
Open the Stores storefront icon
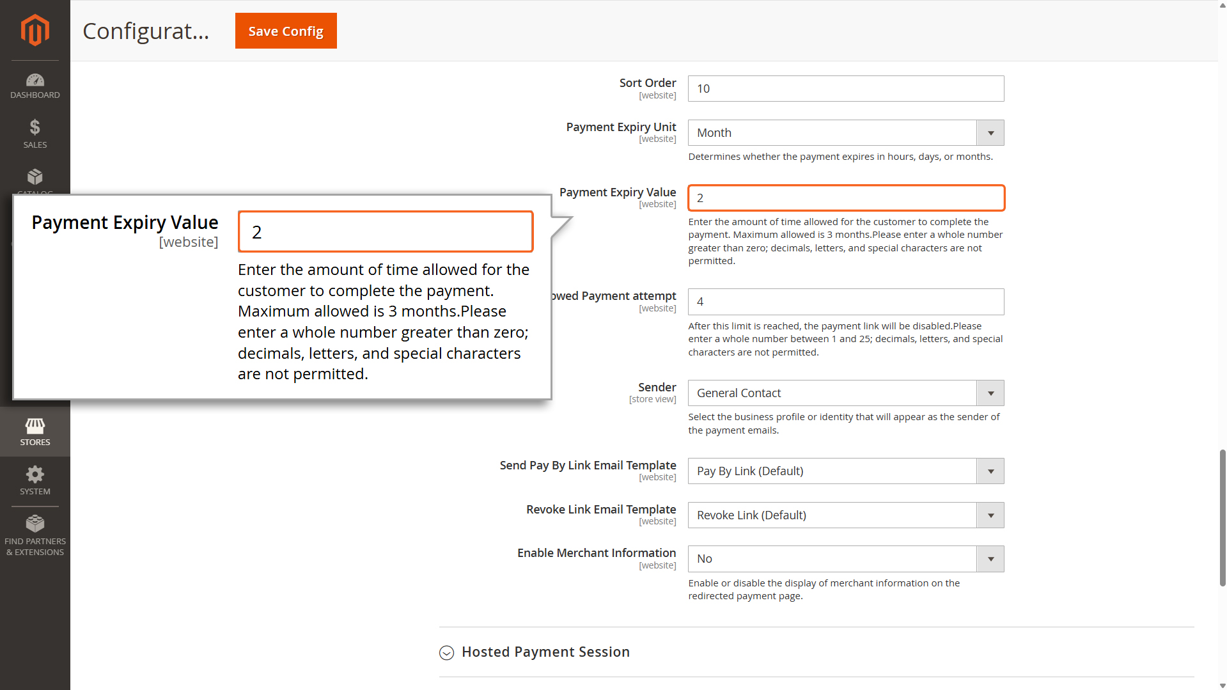click(35, 426)
